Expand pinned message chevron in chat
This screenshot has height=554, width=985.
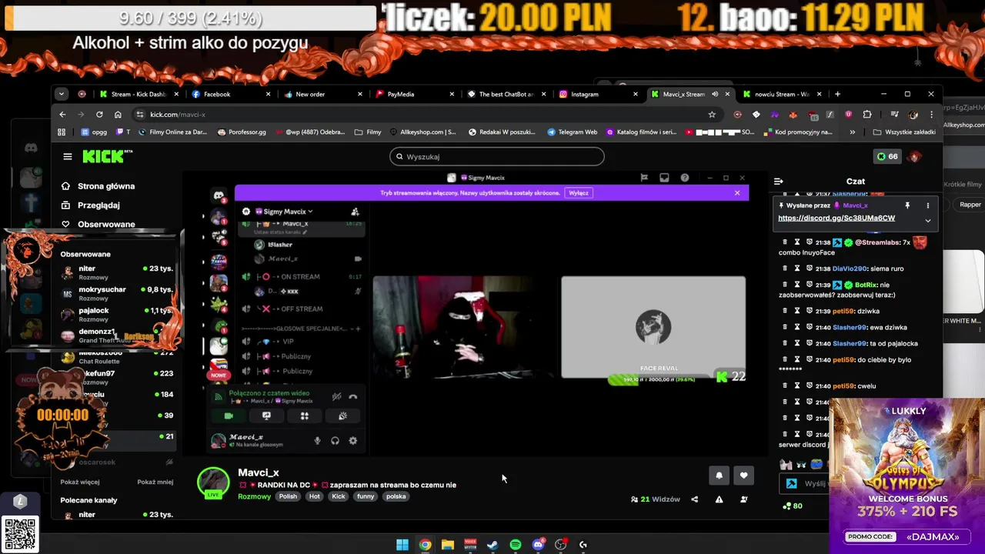928,220
